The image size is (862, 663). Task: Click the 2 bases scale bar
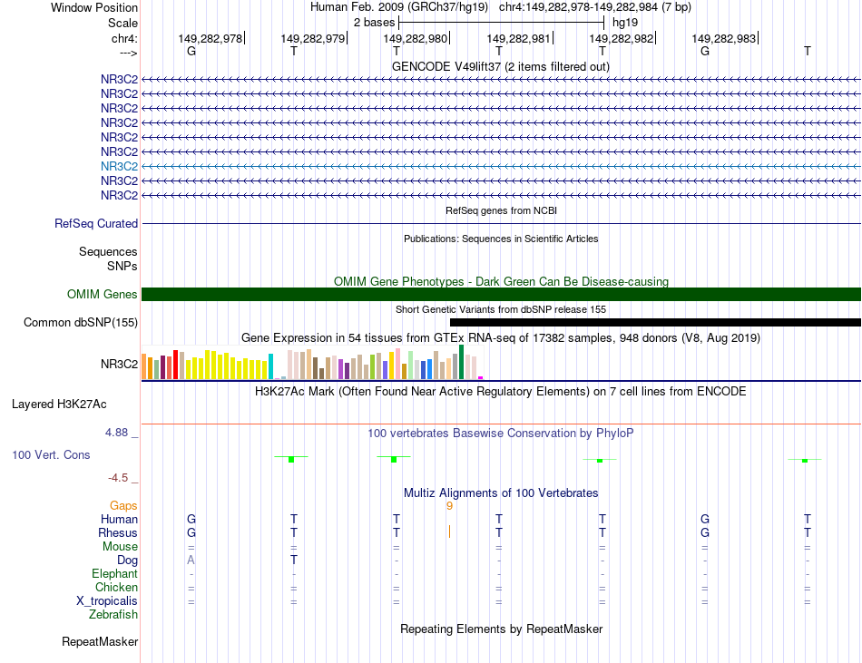click(501, 23)
